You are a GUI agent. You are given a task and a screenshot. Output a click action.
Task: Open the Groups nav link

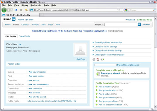click(35, 25)
